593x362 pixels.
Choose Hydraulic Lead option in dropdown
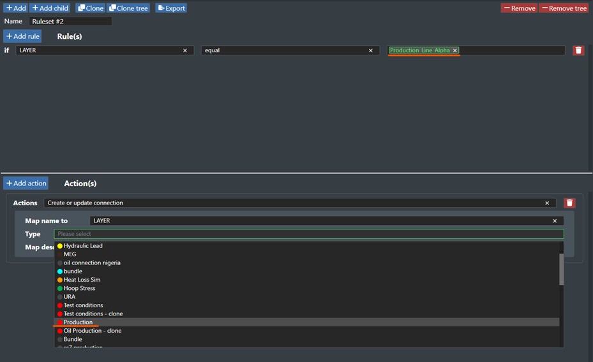point(82,246)
